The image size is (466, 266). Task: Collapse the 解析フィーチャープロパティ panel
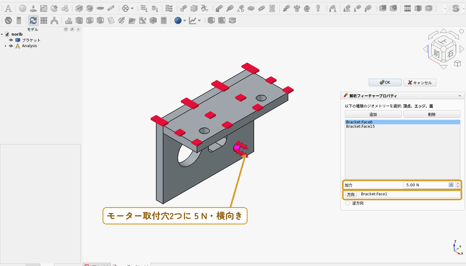click(460, 96)
